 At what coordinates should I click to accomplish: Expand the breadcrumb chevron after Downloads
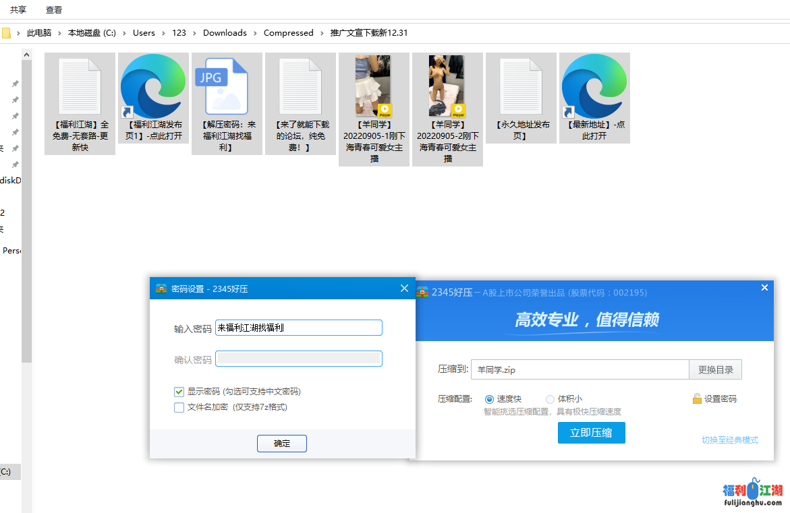pyautogui.click(x=255, y=33)
